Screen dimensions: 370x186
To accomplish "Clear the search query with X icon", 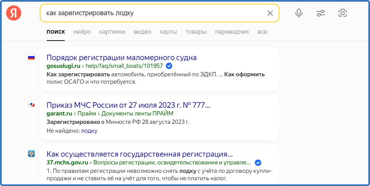I will tap(270, 13).
